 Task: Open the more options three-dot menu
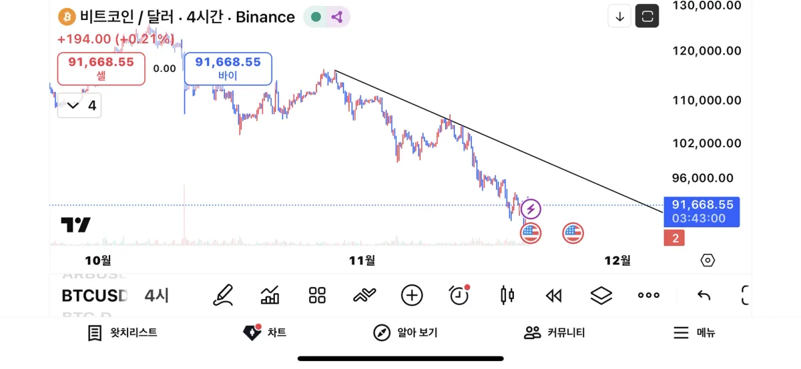(x=649, y=295)
